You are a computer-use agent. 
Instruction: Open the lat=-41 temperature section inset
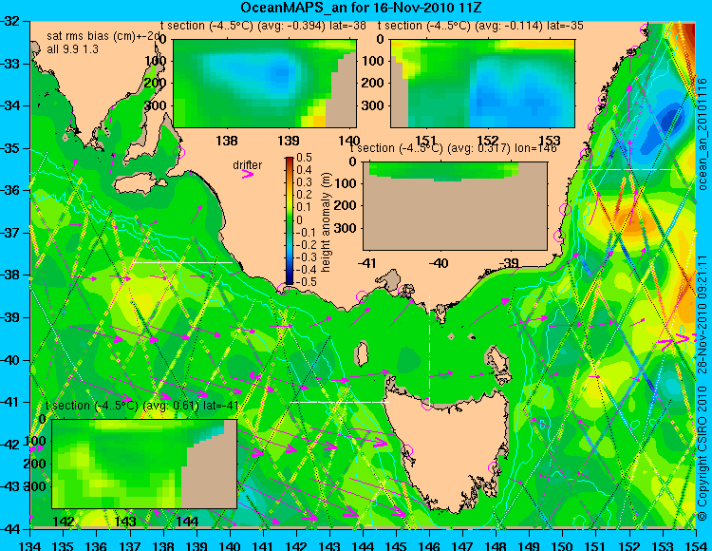pyautogui.click(x=144, y=464)
